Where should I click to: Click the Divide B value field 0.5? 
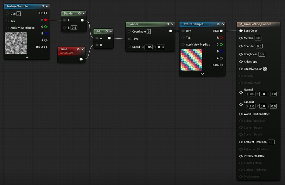tap(74, 28)
